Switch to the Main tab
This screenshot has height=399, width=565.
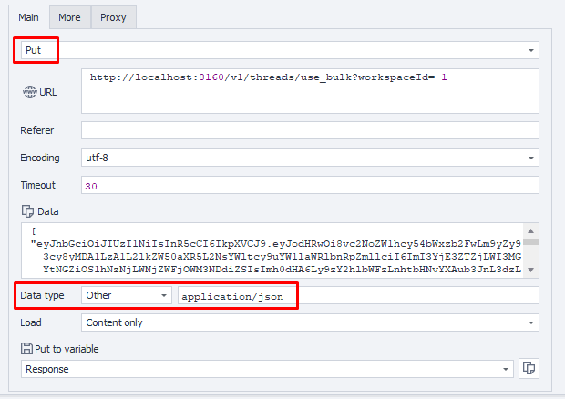27,16
